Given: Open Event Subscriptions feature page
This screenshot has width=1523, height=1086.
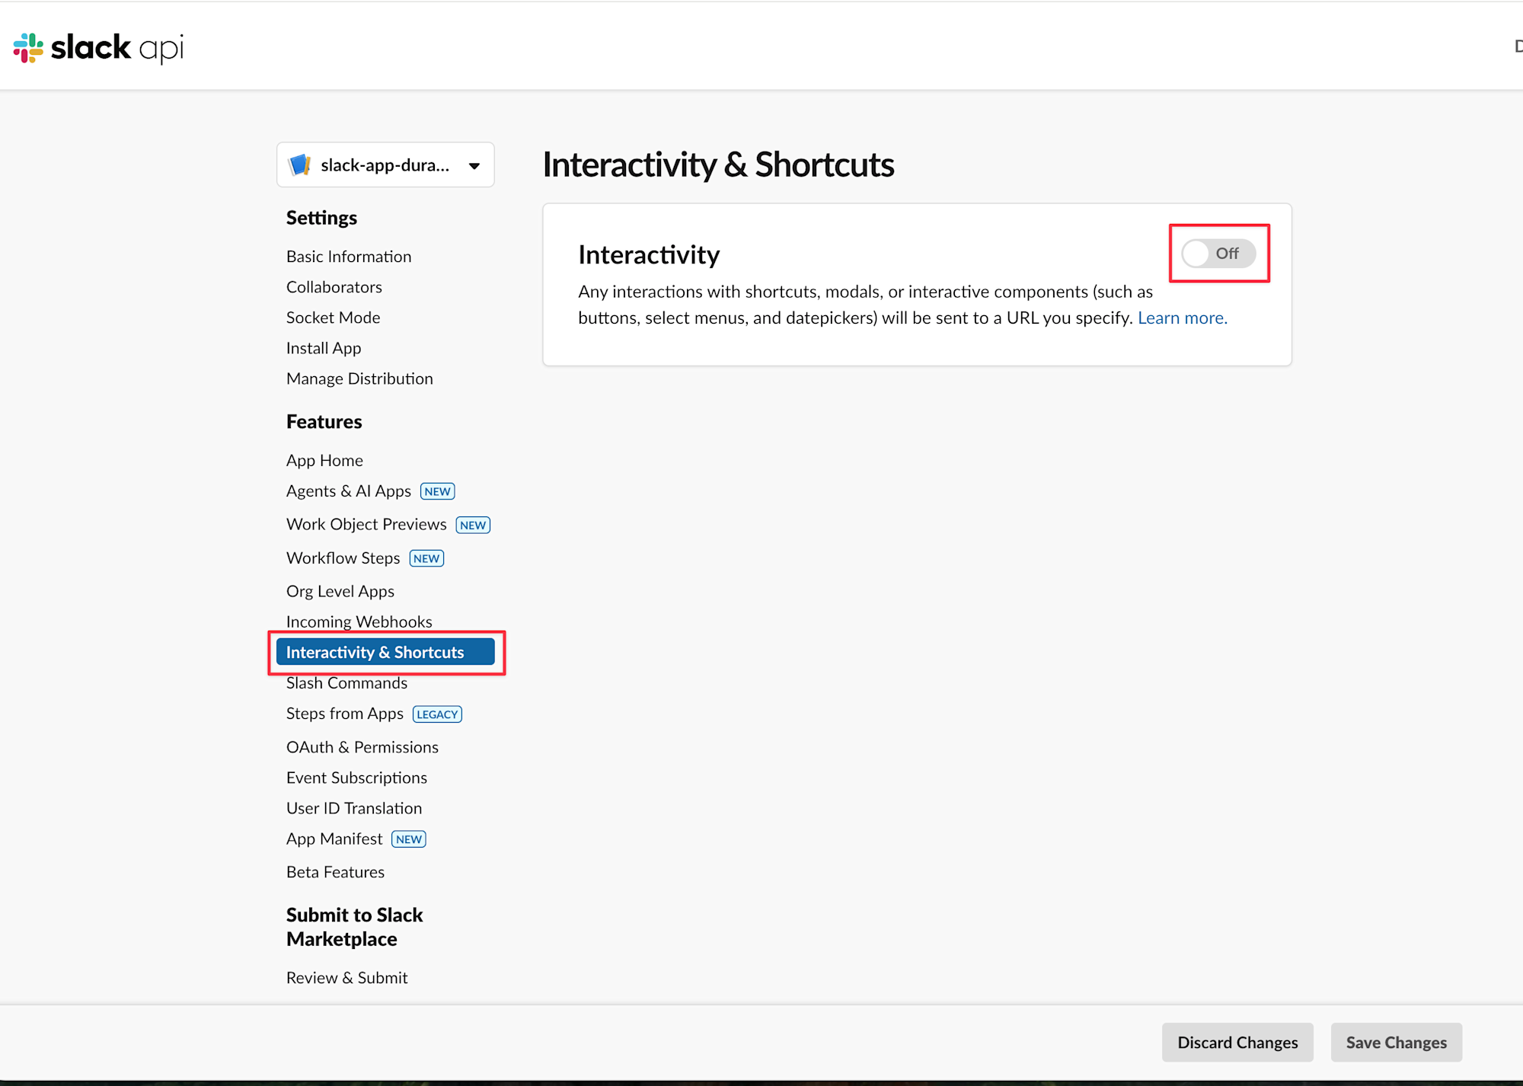Looking at the screenshot, I should pyautogui.click(x=356, y=778).
